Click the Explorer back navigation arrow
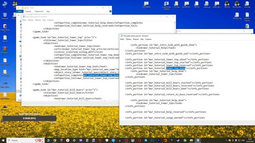Image resolution: width=255 pixels, height=143 pixels. tap(19, 15)
